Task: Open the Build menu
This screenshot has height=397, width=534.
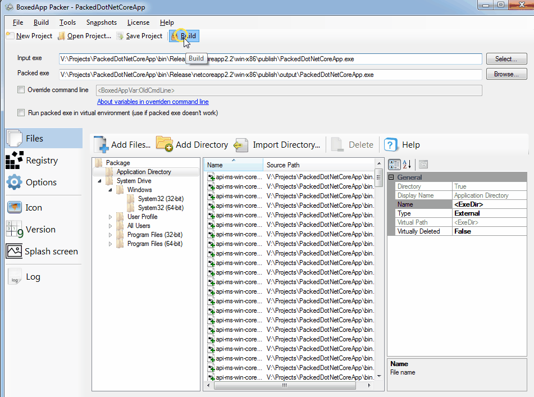Action: pyautogui.click(x=41, y=22)
